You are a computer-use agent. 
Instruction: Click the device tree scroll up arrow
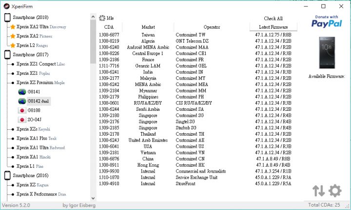coord(93,17)
